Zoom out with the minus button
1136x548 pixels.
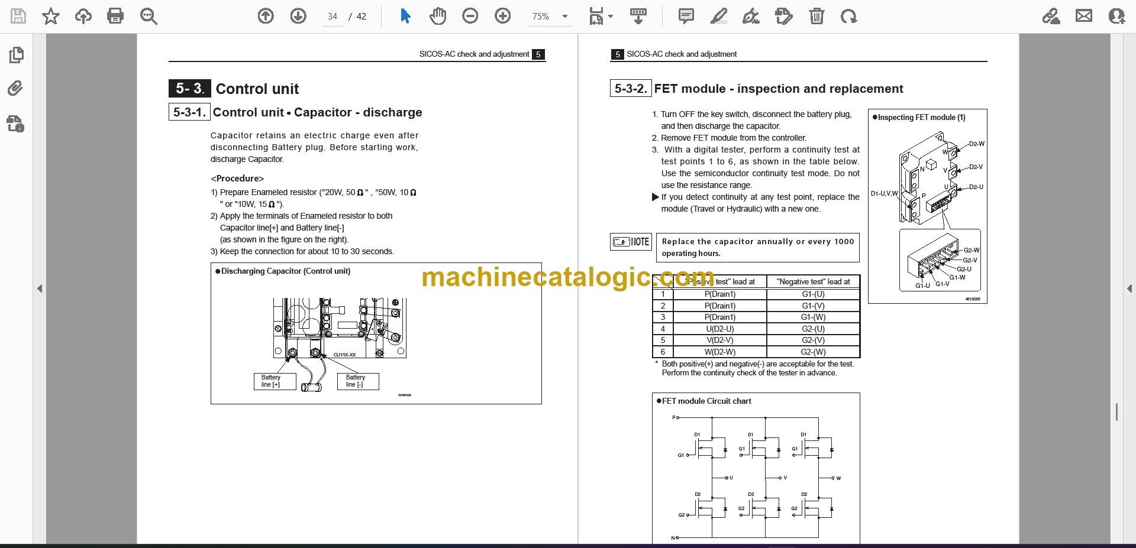click(470, 17)
